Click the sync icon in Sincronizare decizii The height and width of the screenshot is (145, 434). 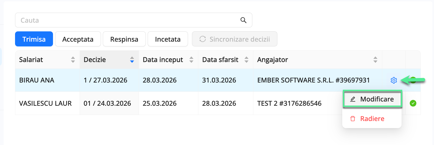tap(202, 39)
